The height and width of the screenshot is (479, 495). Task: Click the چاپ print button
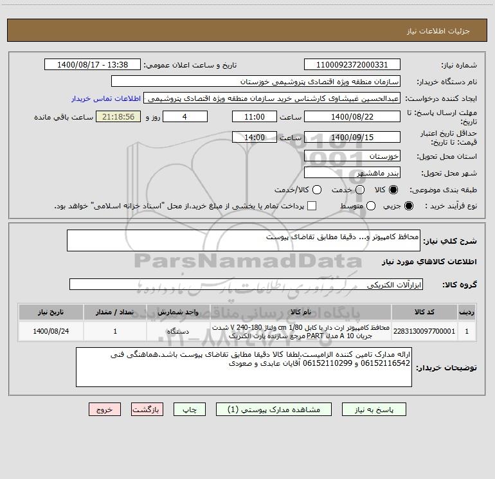coord(190,410)
